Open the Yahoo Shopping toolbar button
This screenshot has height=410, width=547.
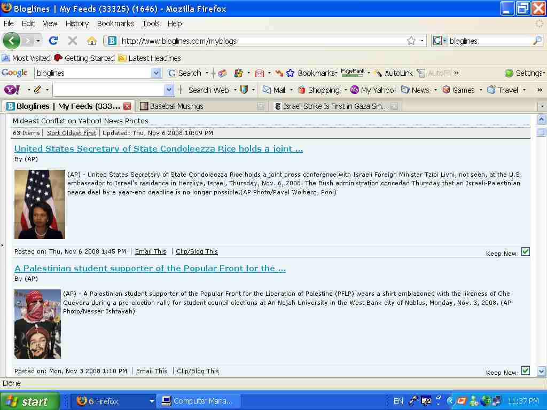pyautogui.click(x=318, y=90)
